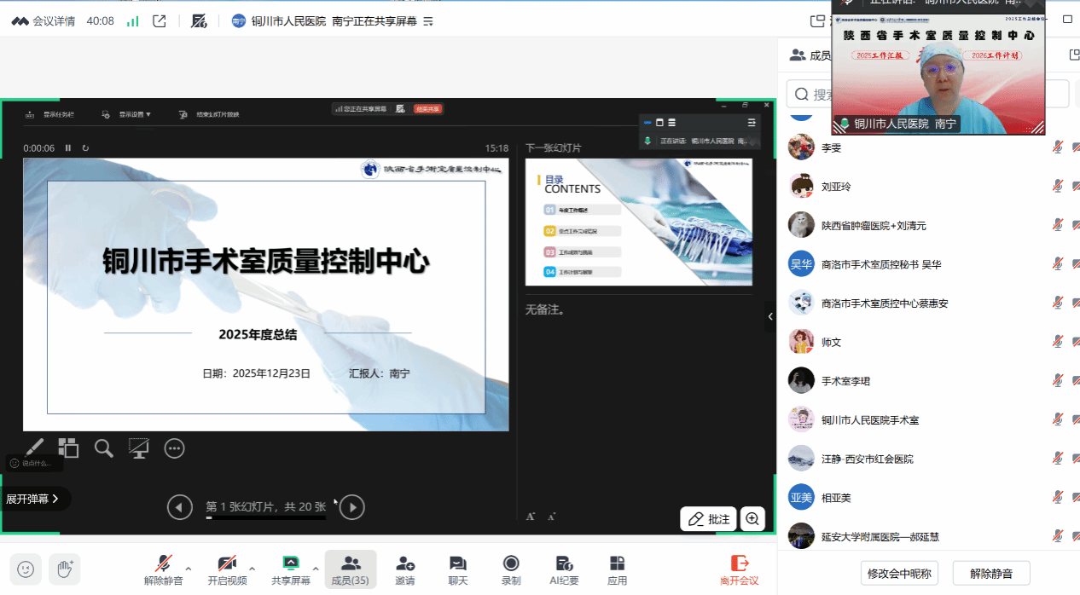The width and height of the screenshot is (1080, 595).
Task: Toggle 解除静音 to unmute the microphone
Action: [x=163, y=569]
